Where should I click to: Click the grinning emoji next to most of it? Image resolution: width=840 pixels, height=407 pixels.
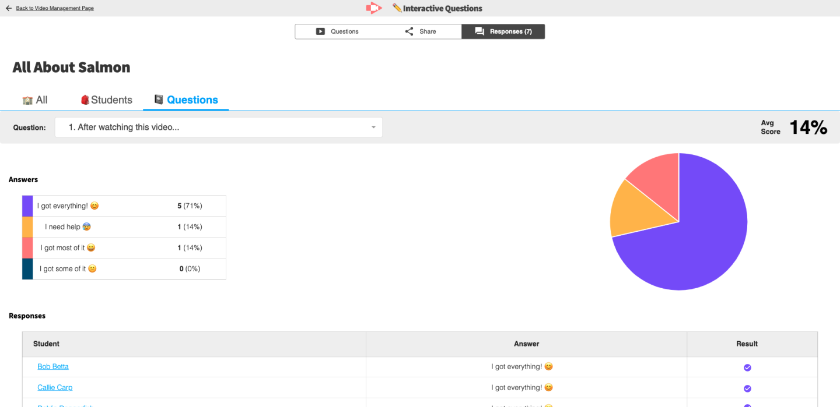tap(91, 248)
